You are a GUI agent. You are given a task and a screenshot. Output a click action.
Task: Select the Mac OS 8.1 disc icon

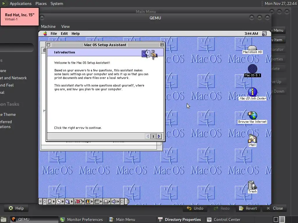(x=252, y=71)
